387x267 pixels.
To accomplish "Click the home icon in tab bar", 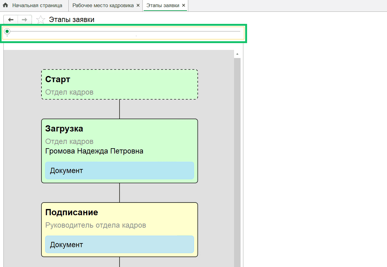I will click(5, 5).
